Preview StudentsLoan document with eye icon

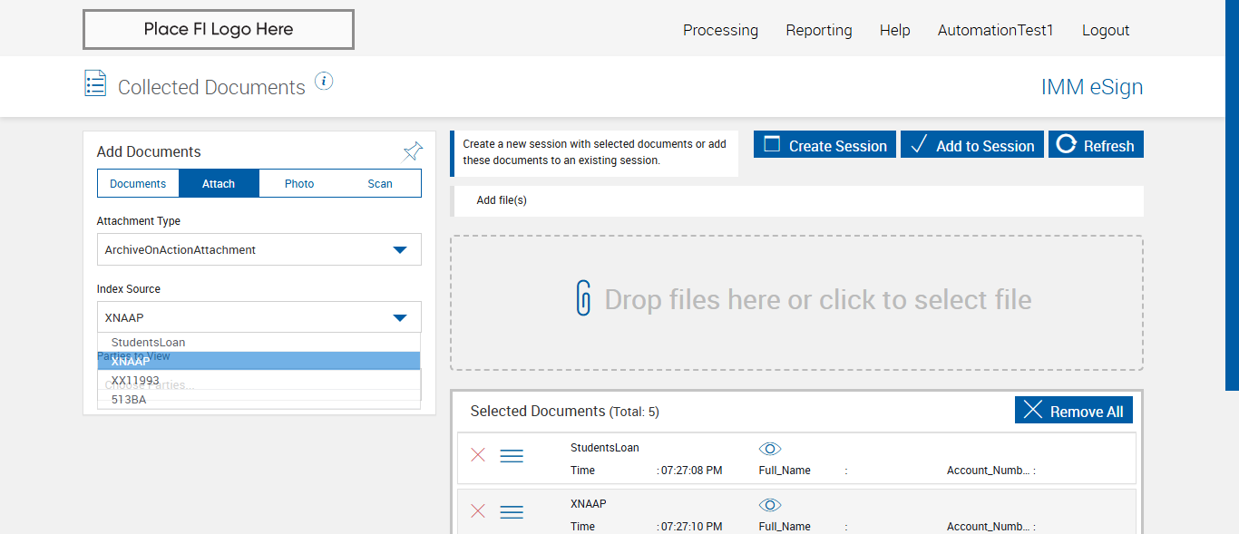(x=770, y=449)
